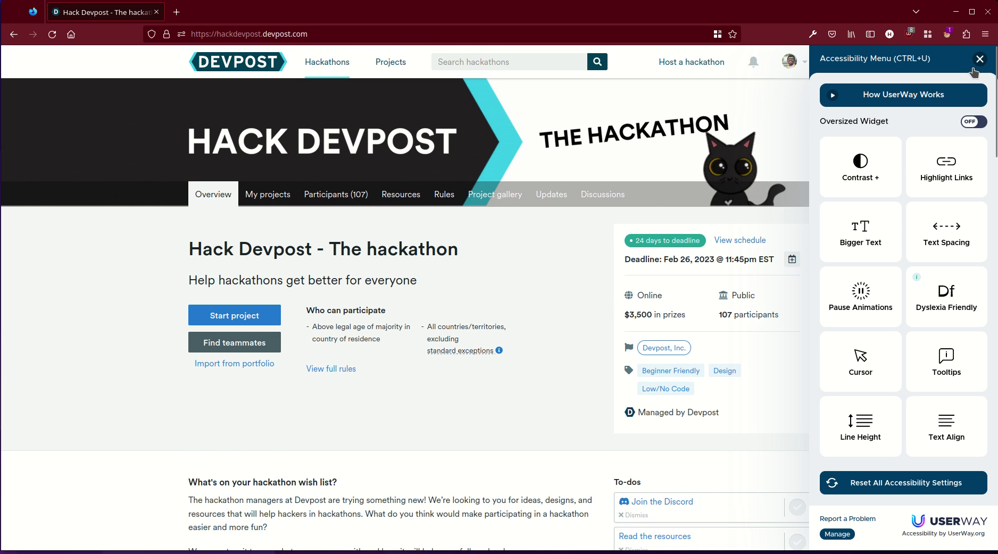Open the Join the Discord to-do
Screen dimensions: 998x554
pos(662,501)
